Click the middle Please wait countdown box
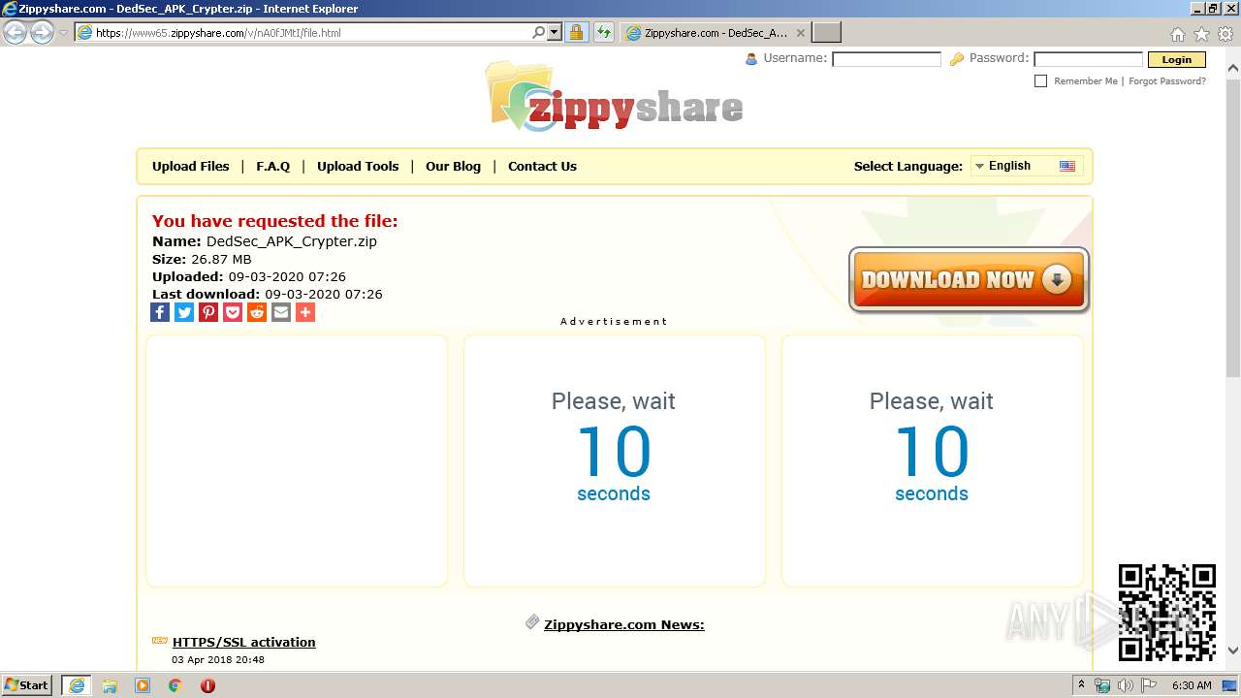 [615, 460]
